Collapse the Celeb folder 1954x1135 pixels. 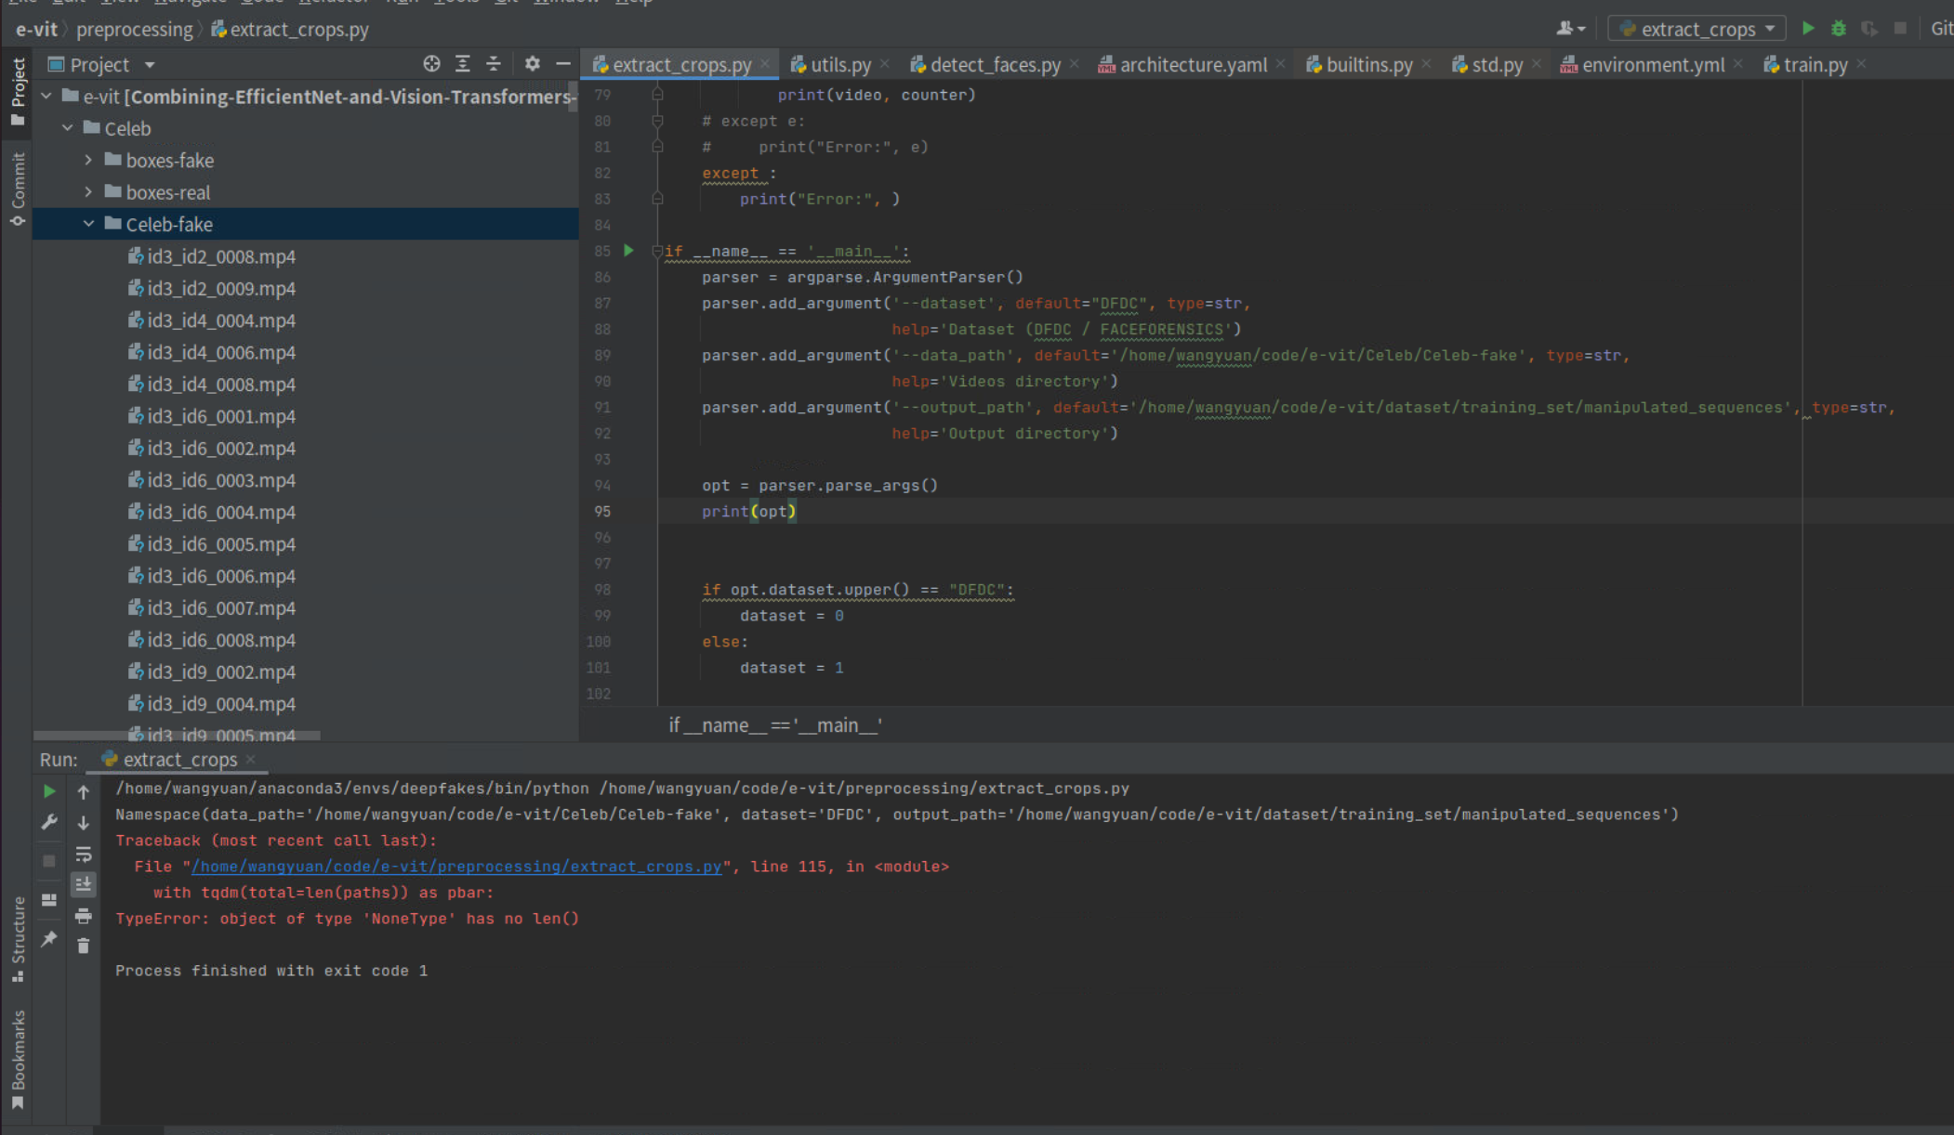click(67, 128)
